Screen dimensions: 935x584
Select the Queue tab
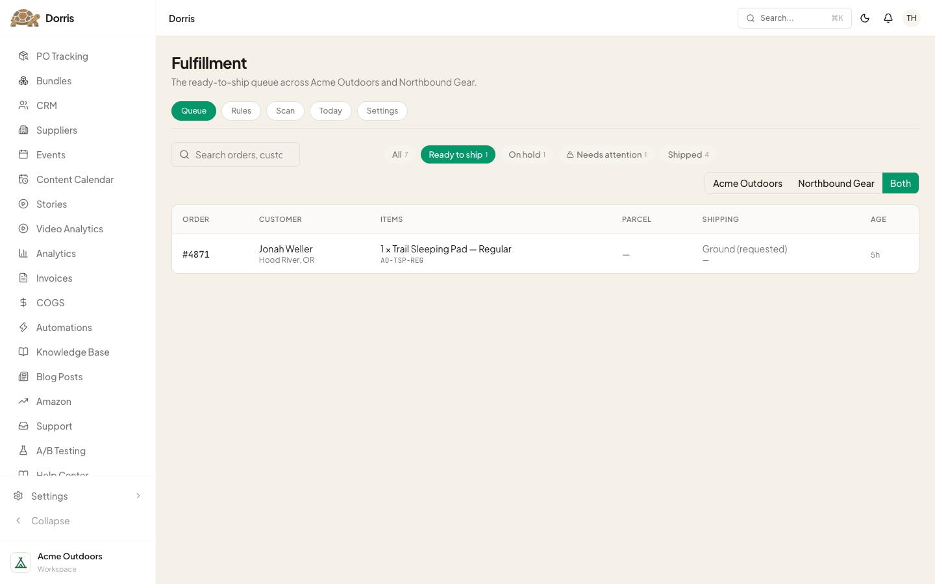click(193, 111)
